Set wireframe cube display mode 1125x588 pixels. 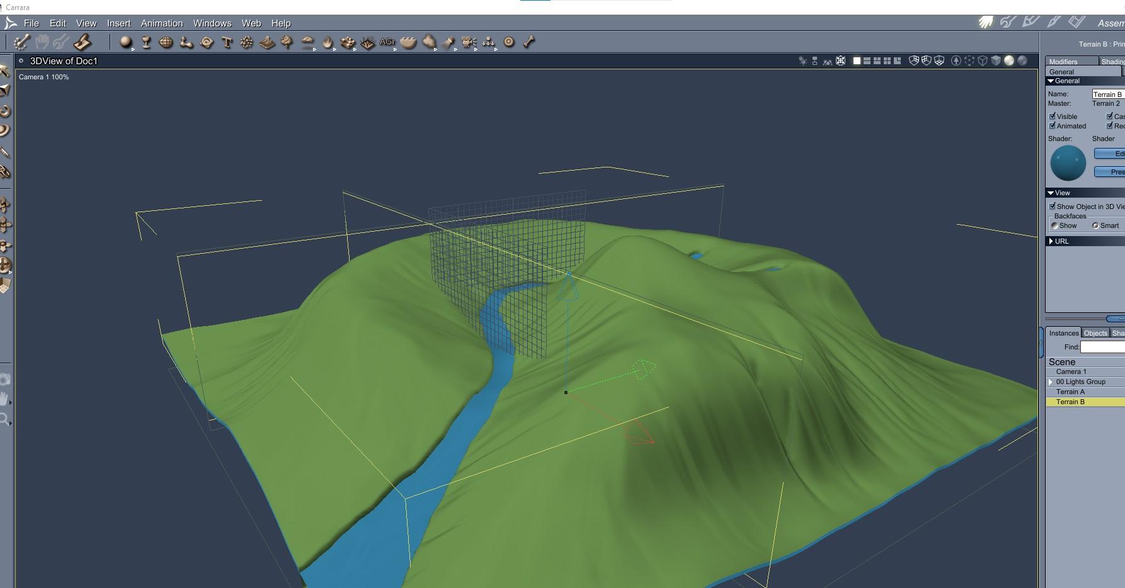click(983, 61)
